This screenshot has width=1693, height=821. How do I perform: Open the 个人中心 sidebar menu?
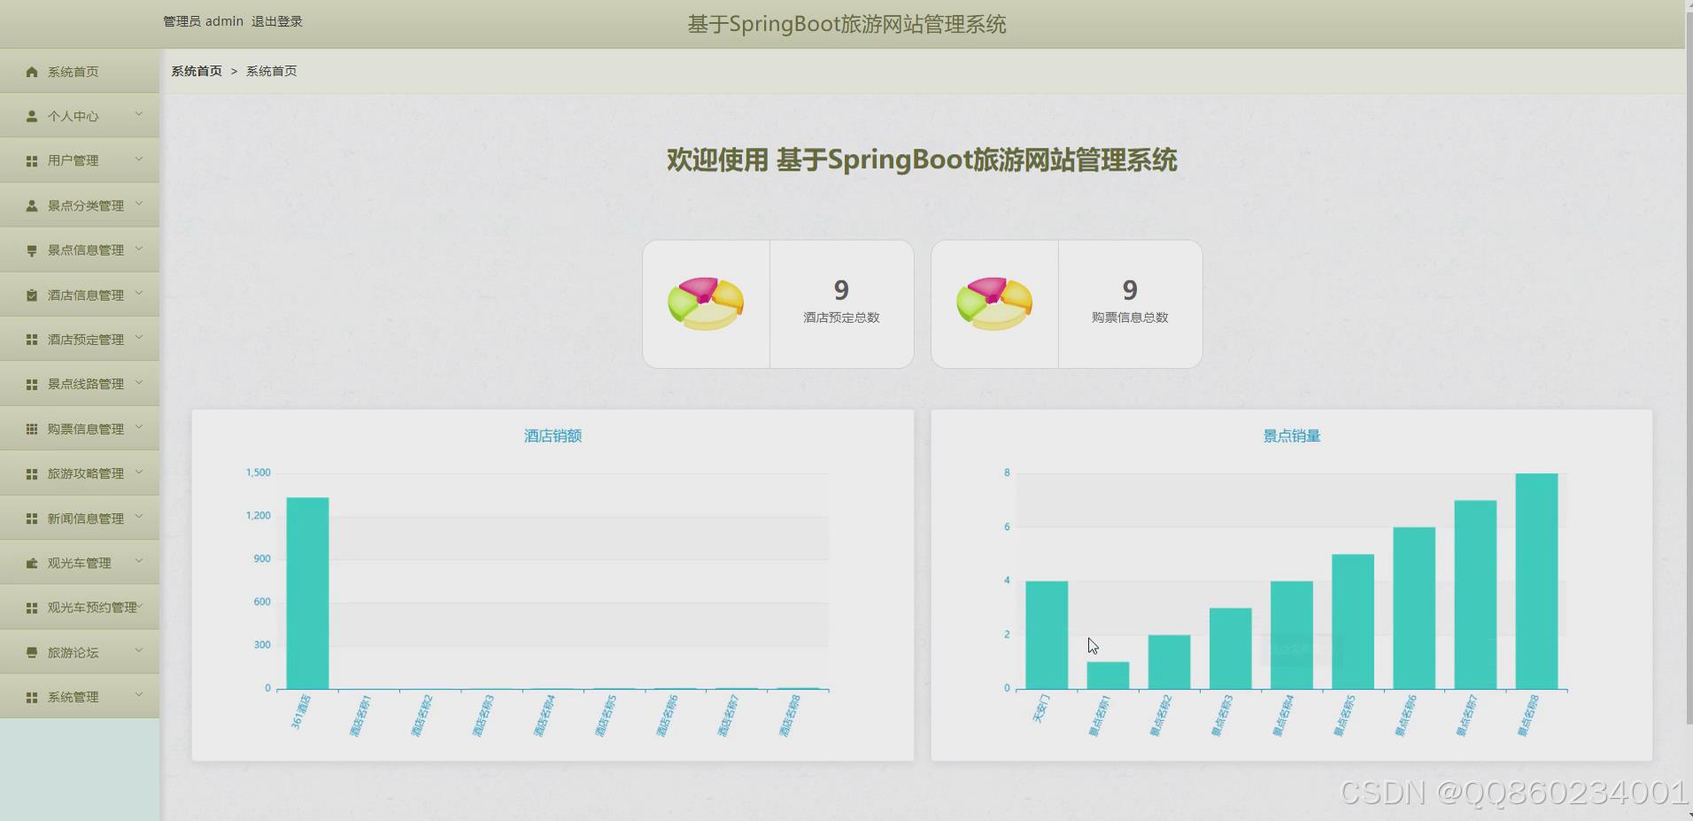80,116
